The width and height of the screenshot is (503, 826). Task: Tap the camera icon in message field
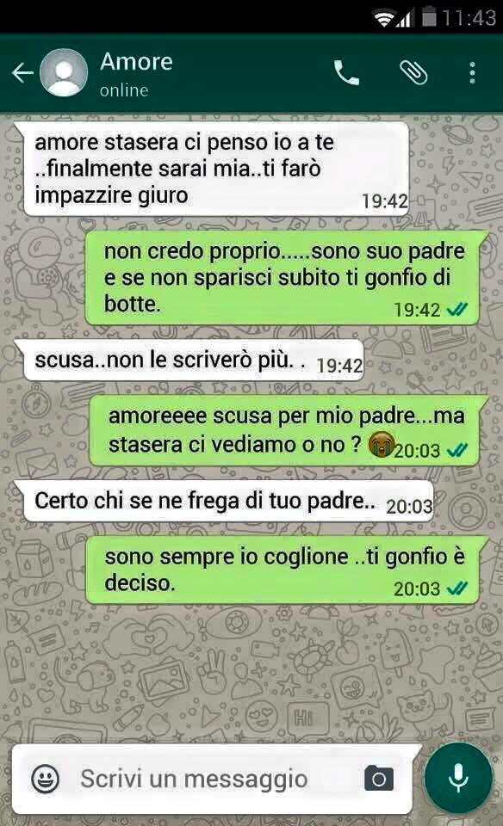click(x=379, y=779)
